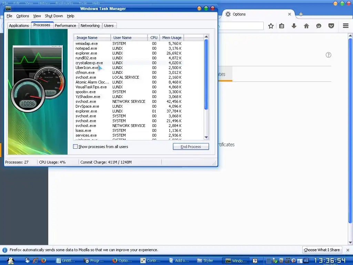
Task: Select the wmiadap.exe process
Action: (128, 43)
